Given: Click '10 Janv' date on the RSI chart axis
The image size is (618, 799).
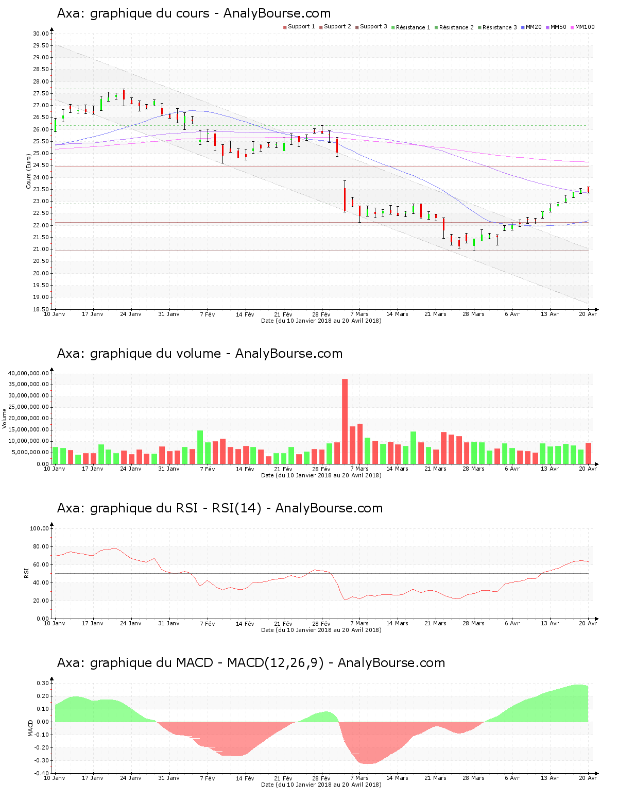Looking at the screenshot, I should coord(55,623).
